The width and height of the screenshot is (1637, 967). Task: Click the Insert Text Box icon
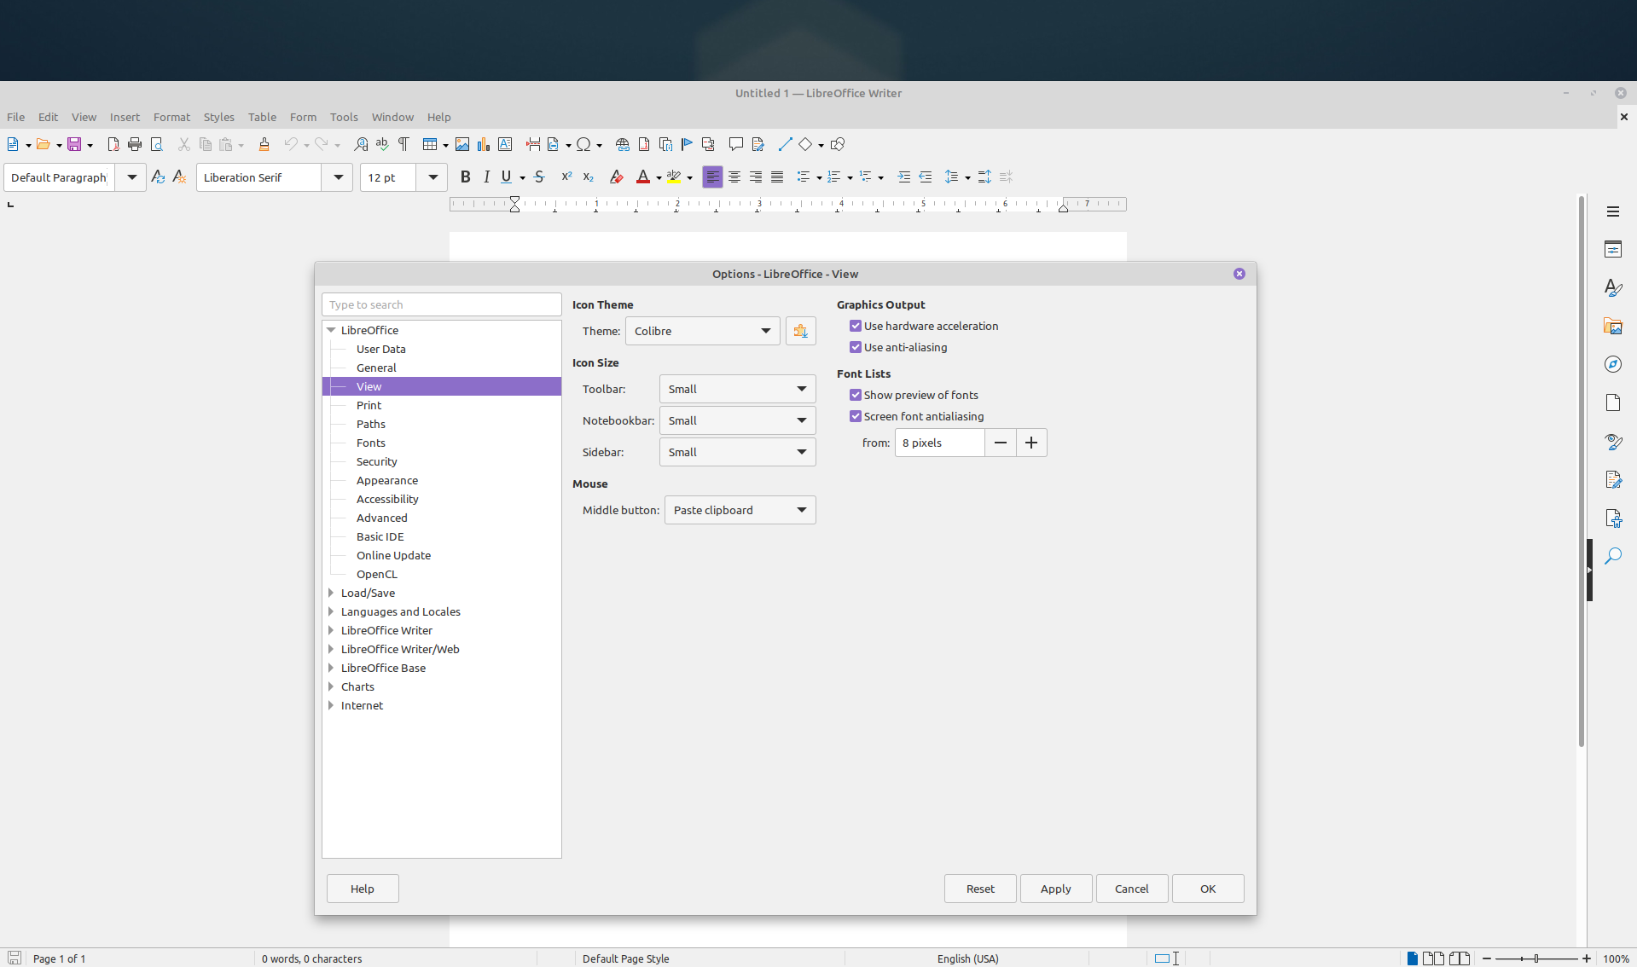[505, 145]
